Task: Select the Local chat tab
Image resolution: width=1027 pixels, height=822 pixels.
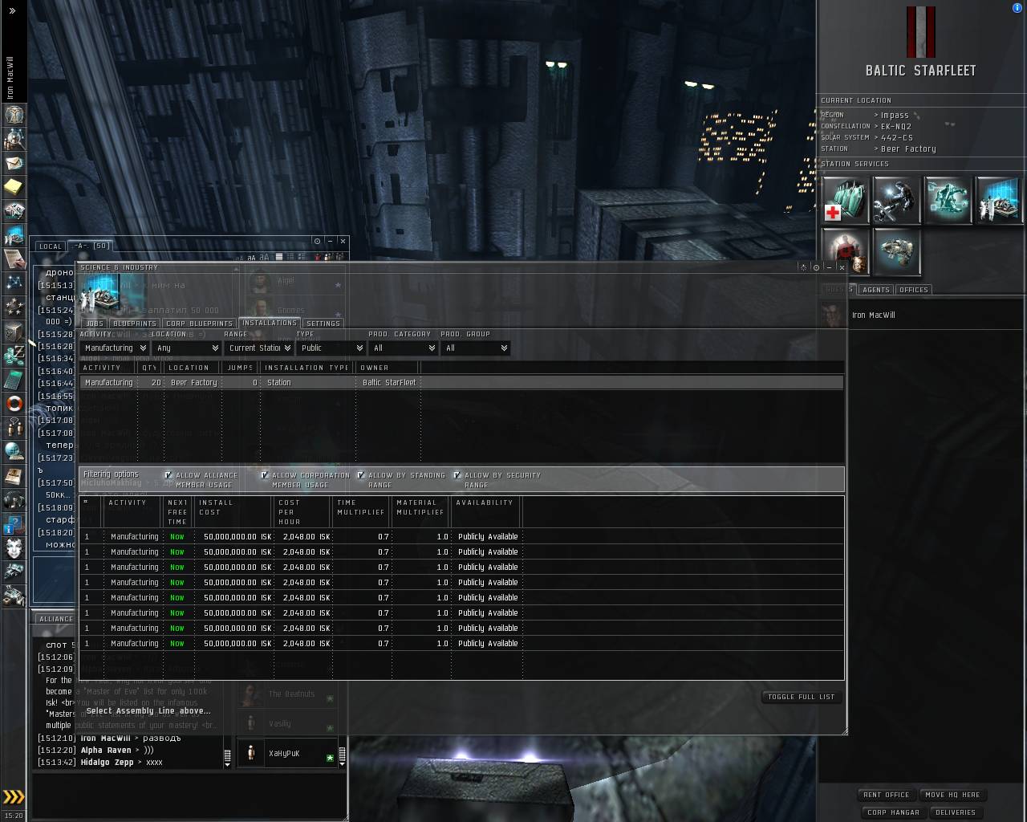Action: [51, 246]
